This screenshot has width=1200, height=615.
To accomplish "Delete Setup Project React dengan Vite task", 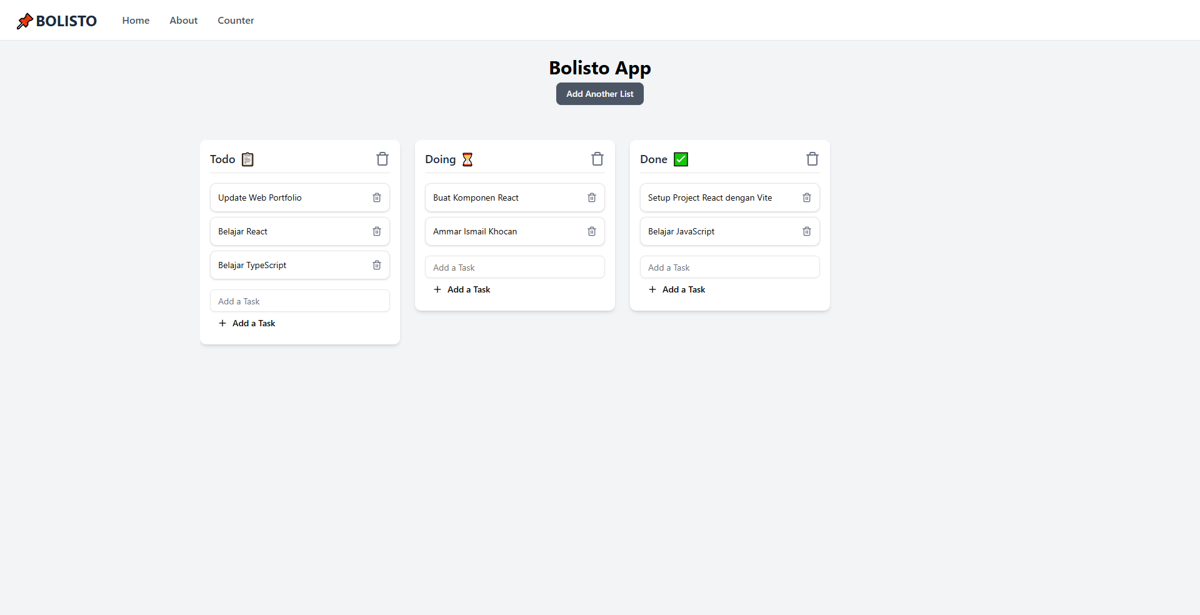I will pos(807,197).
